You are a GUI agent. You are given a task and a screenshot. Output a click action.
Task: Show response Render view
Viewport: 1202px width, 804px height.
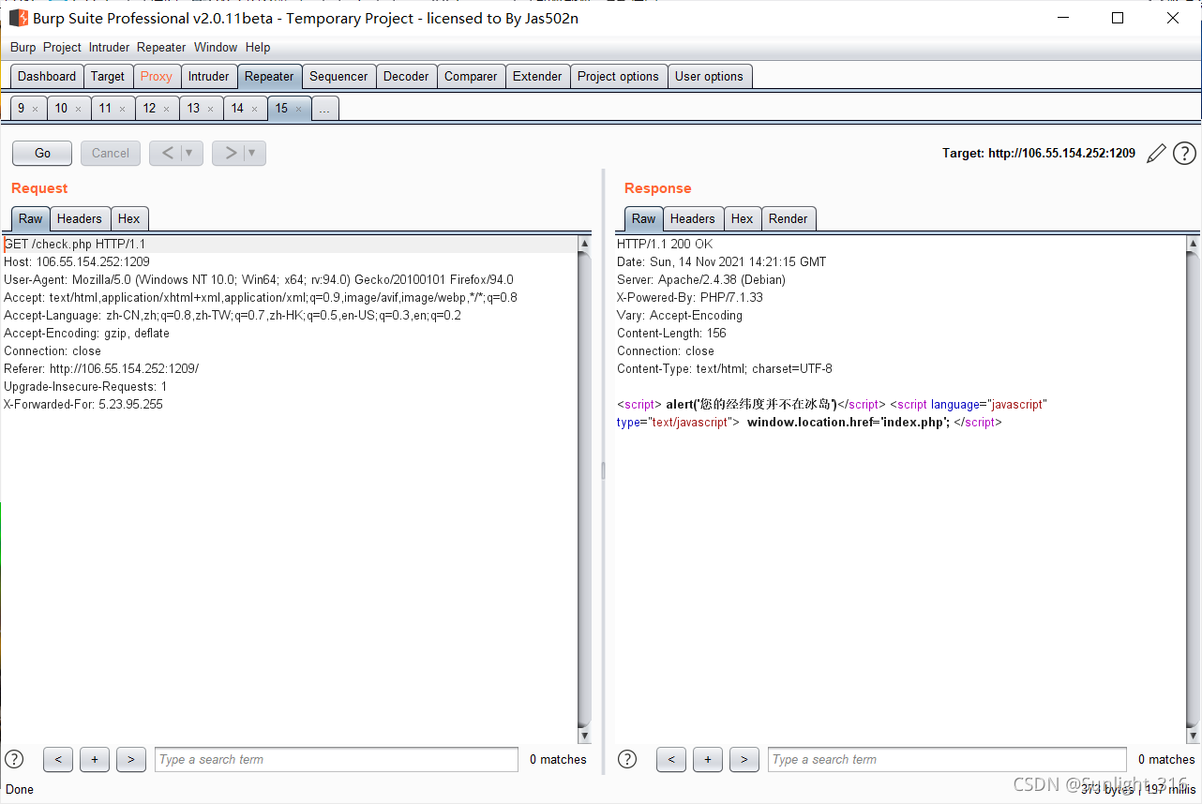click(x=788, y=218)
